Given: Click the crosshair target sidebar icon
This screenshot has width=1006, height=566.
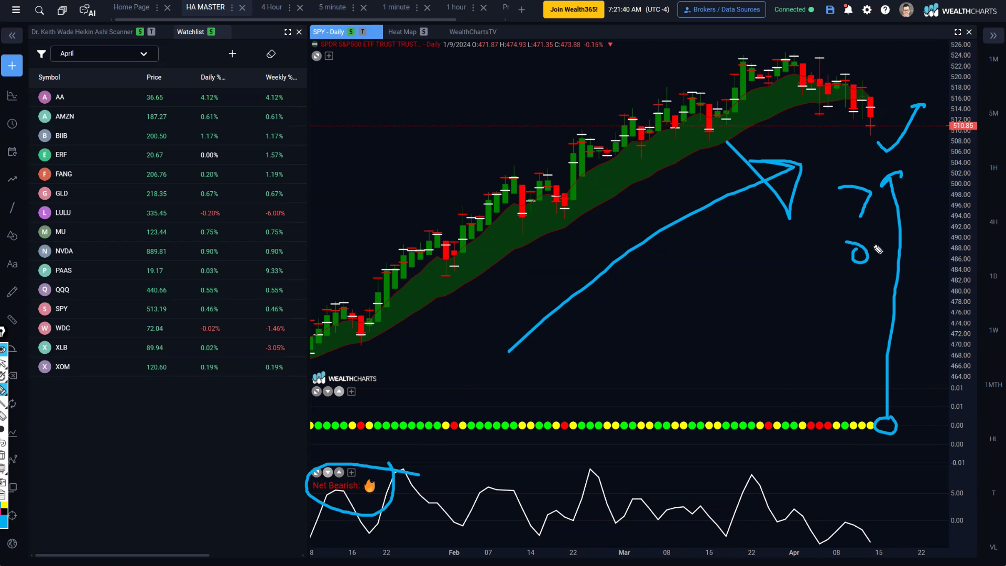Looking at the screenshot, I should (x=13, y=515).
